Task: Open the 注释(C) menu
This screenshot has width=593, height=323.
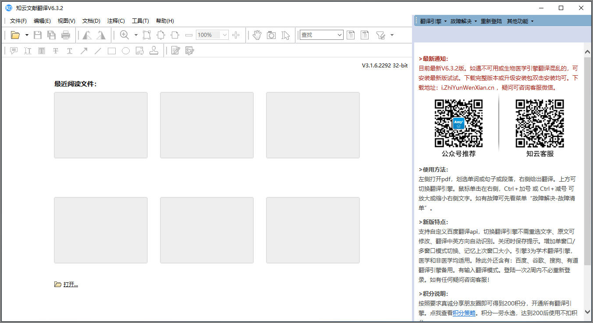Action: click(116, 21)
